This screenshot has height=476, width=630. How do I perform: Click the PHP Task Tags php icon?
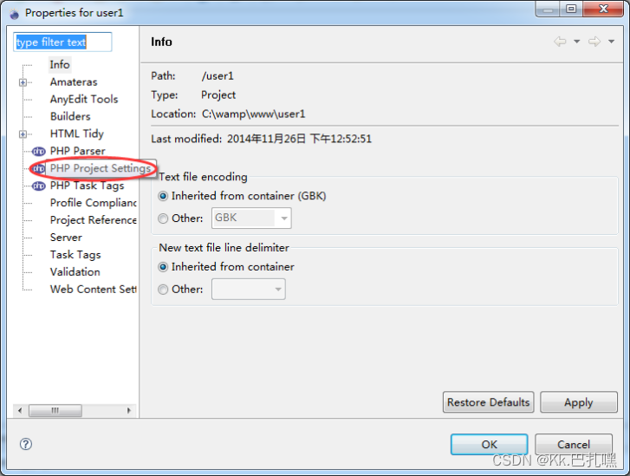tap(39, 186)
